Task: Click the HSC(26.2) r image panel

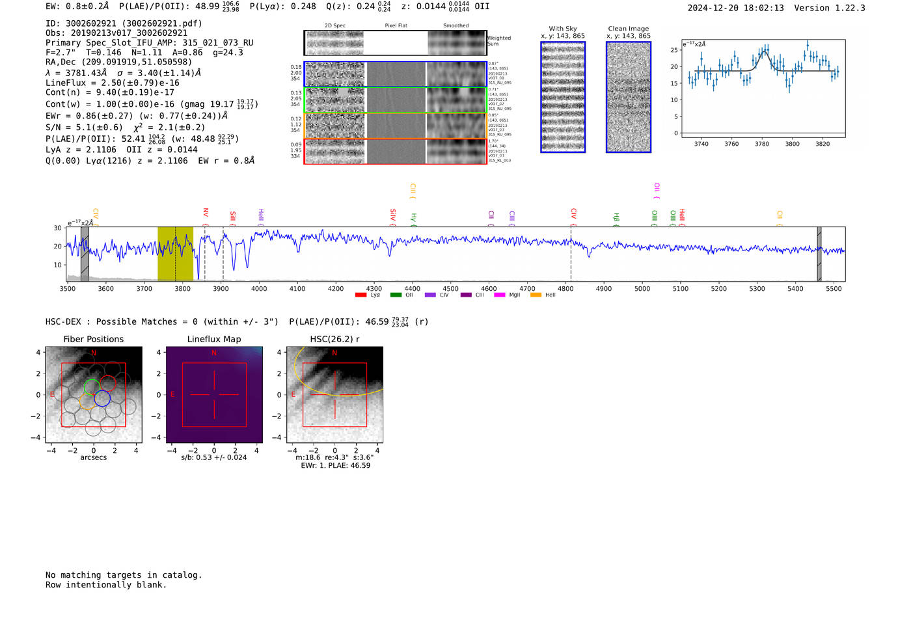Action: (x=334, y=395)
